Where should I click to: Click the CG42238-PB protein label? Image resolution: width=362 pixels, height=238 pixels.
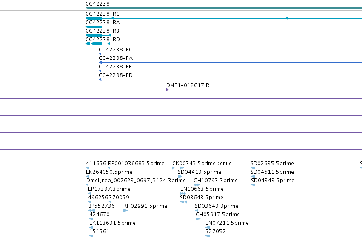[x=115, y=67]
